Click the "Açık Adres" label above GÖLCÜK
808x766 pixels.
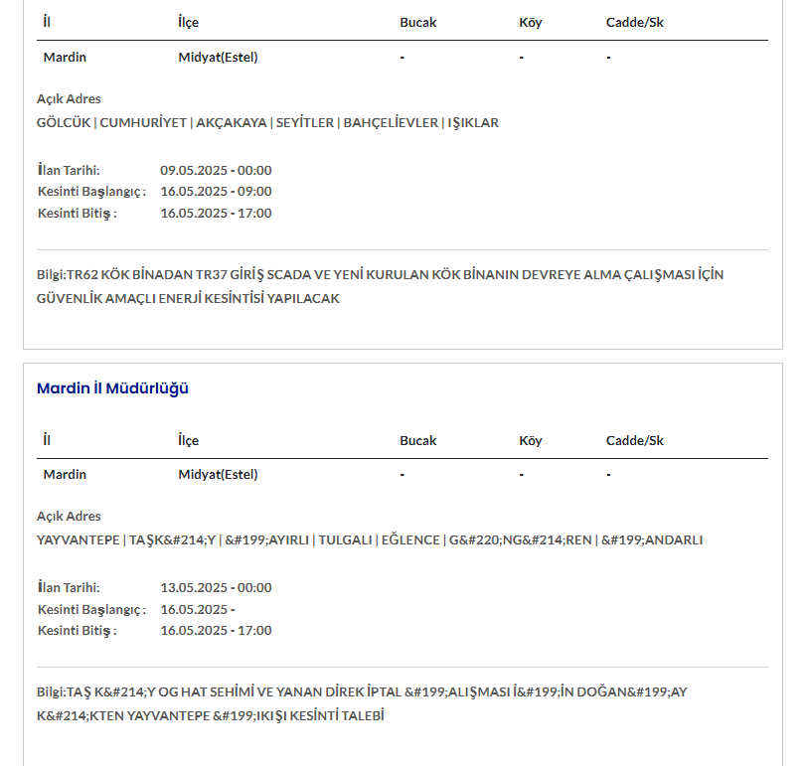69,99
